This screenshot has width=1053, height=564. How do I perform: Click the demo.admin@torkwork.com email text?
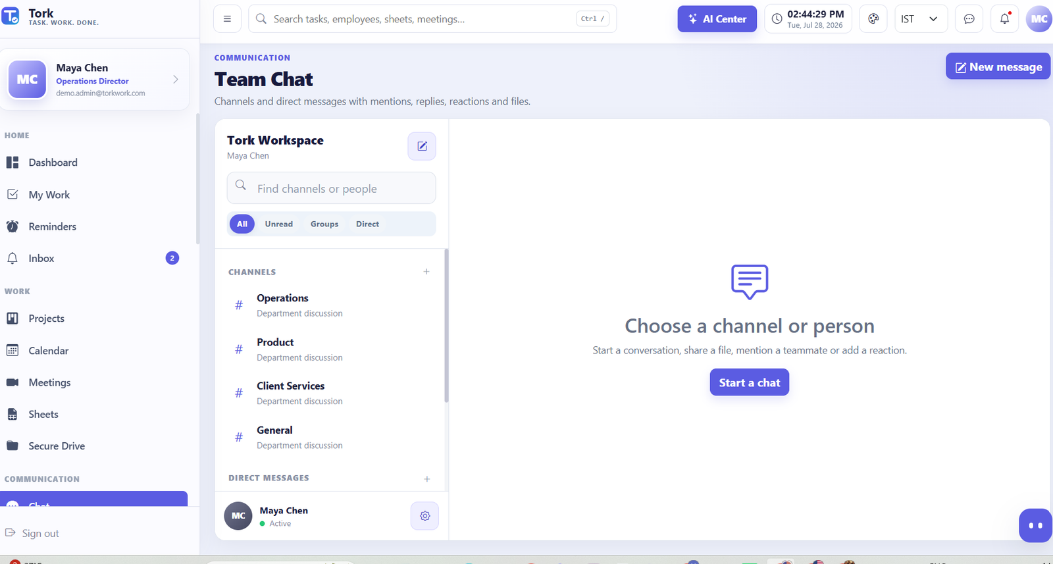[101, 93]
